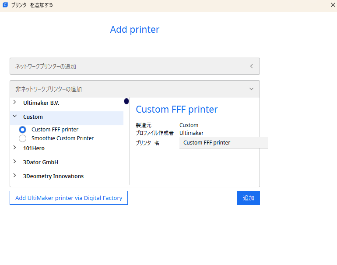Select the Smoothie Custom Printer radio button
Image resolution: width=337 pixels, height=265 pixels.
click(23, 138)
